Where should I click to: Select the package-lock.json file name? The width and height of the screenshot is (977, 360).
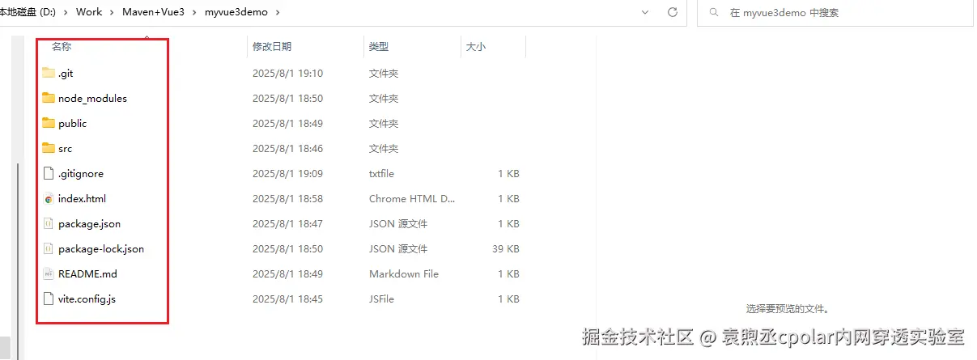(x=101, y=249)
